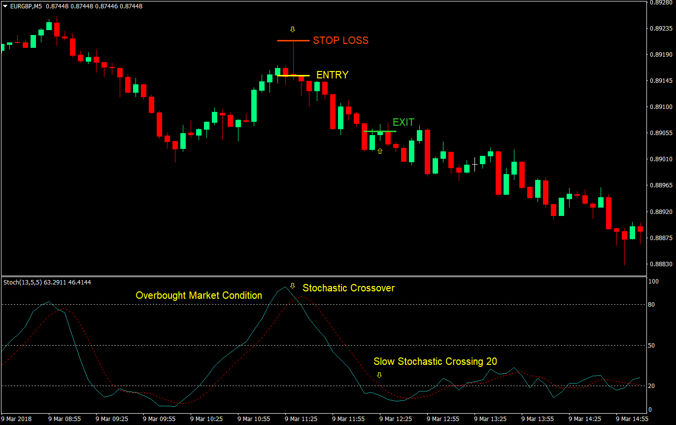This screenshot has width=676, height=425.
Task: Click the 9 Mar 10:55 time label
Action: coord(254,419)
